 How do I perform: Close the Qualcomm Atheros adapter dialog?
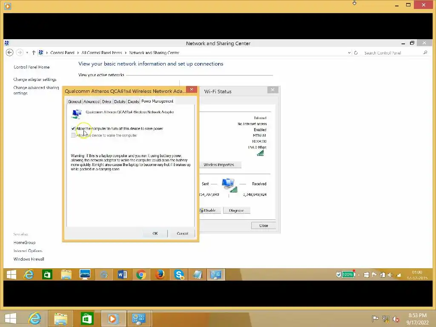point(192,89)
